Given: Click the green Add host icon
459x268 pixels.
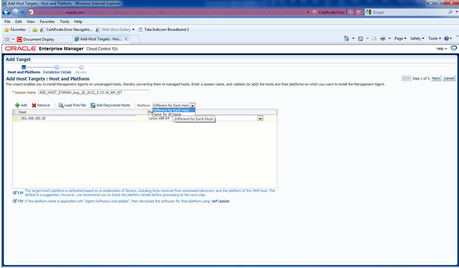Looking at the screenshot, I should (x=17, y=106).
